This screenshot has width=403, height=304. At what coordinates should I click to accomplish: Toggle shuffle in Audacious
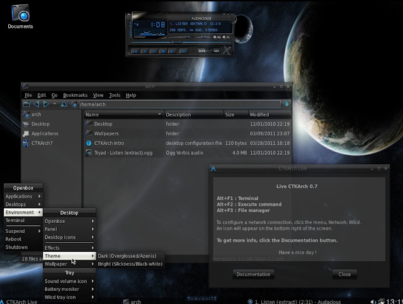[203, 51]
